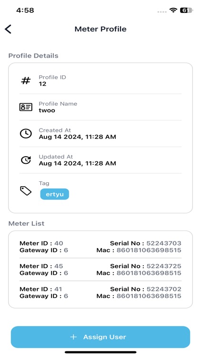Viewport: 201px width, 357px height.
Task: Go back using the left chevron
Action: 8,29
